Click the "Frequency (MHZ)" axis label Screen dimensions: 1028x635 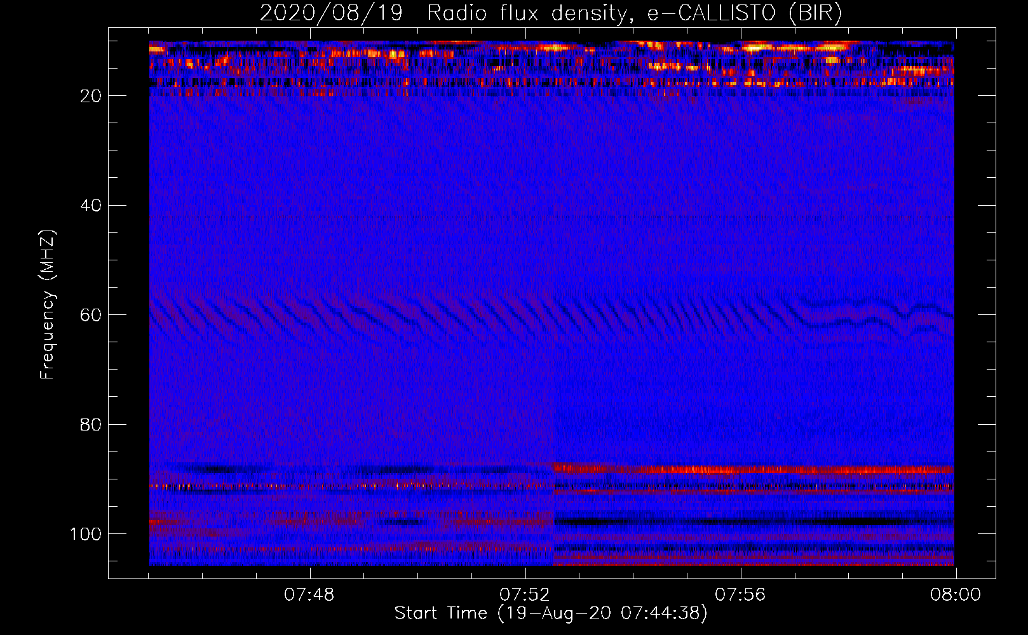click(x=48, y=305)
